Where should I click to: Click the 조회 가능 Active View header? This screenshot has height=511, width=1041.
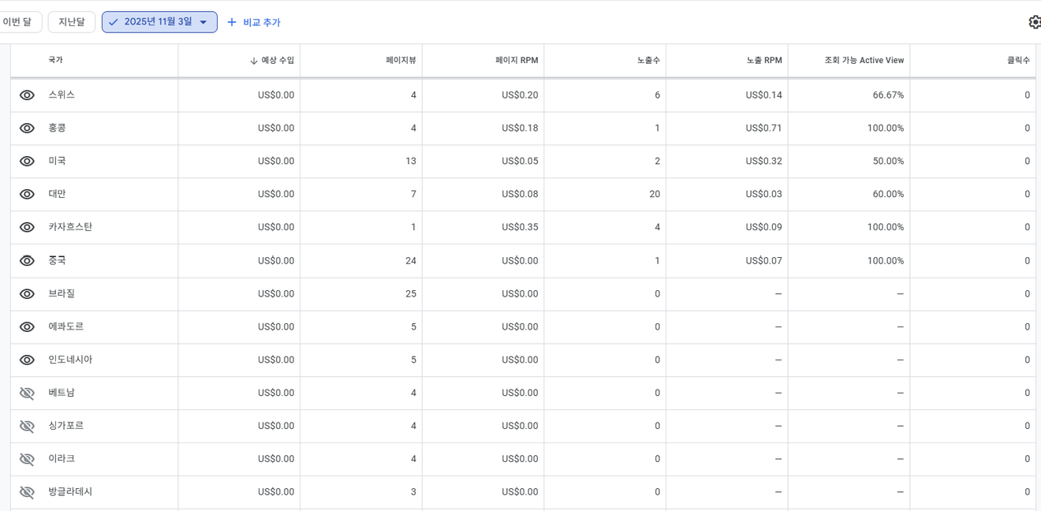click(864, 61)
